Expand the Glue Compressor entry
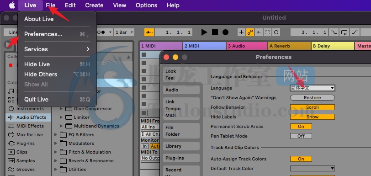Image resolution: width=371 pixels, height=176 pixels. tap(61, 109)
